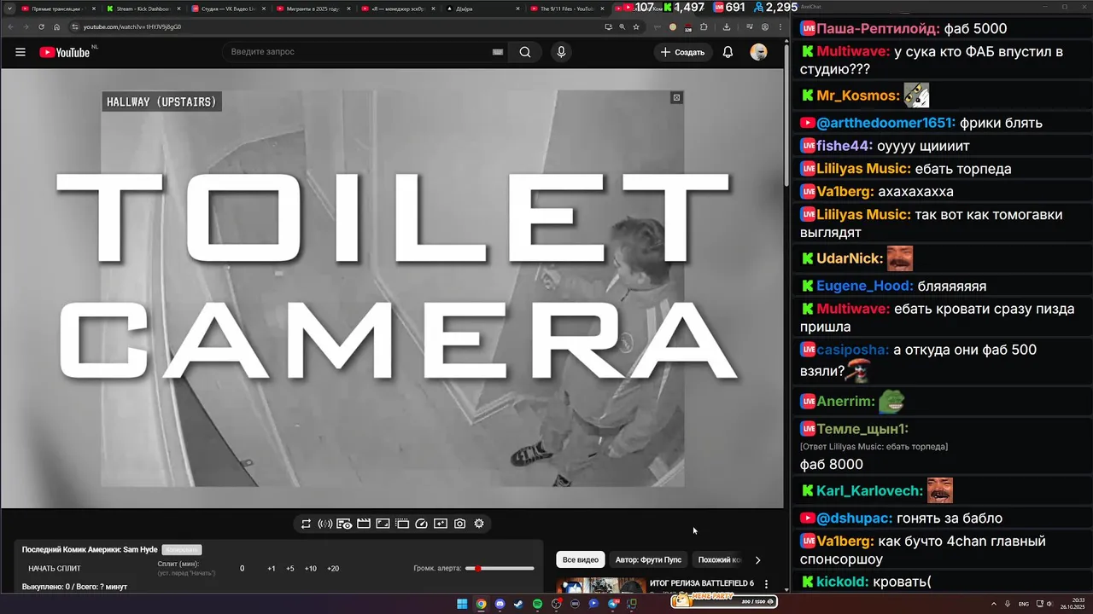Open the on-screen keyboard in search box
Screen dimensions: 1093x614
point(497,52)
